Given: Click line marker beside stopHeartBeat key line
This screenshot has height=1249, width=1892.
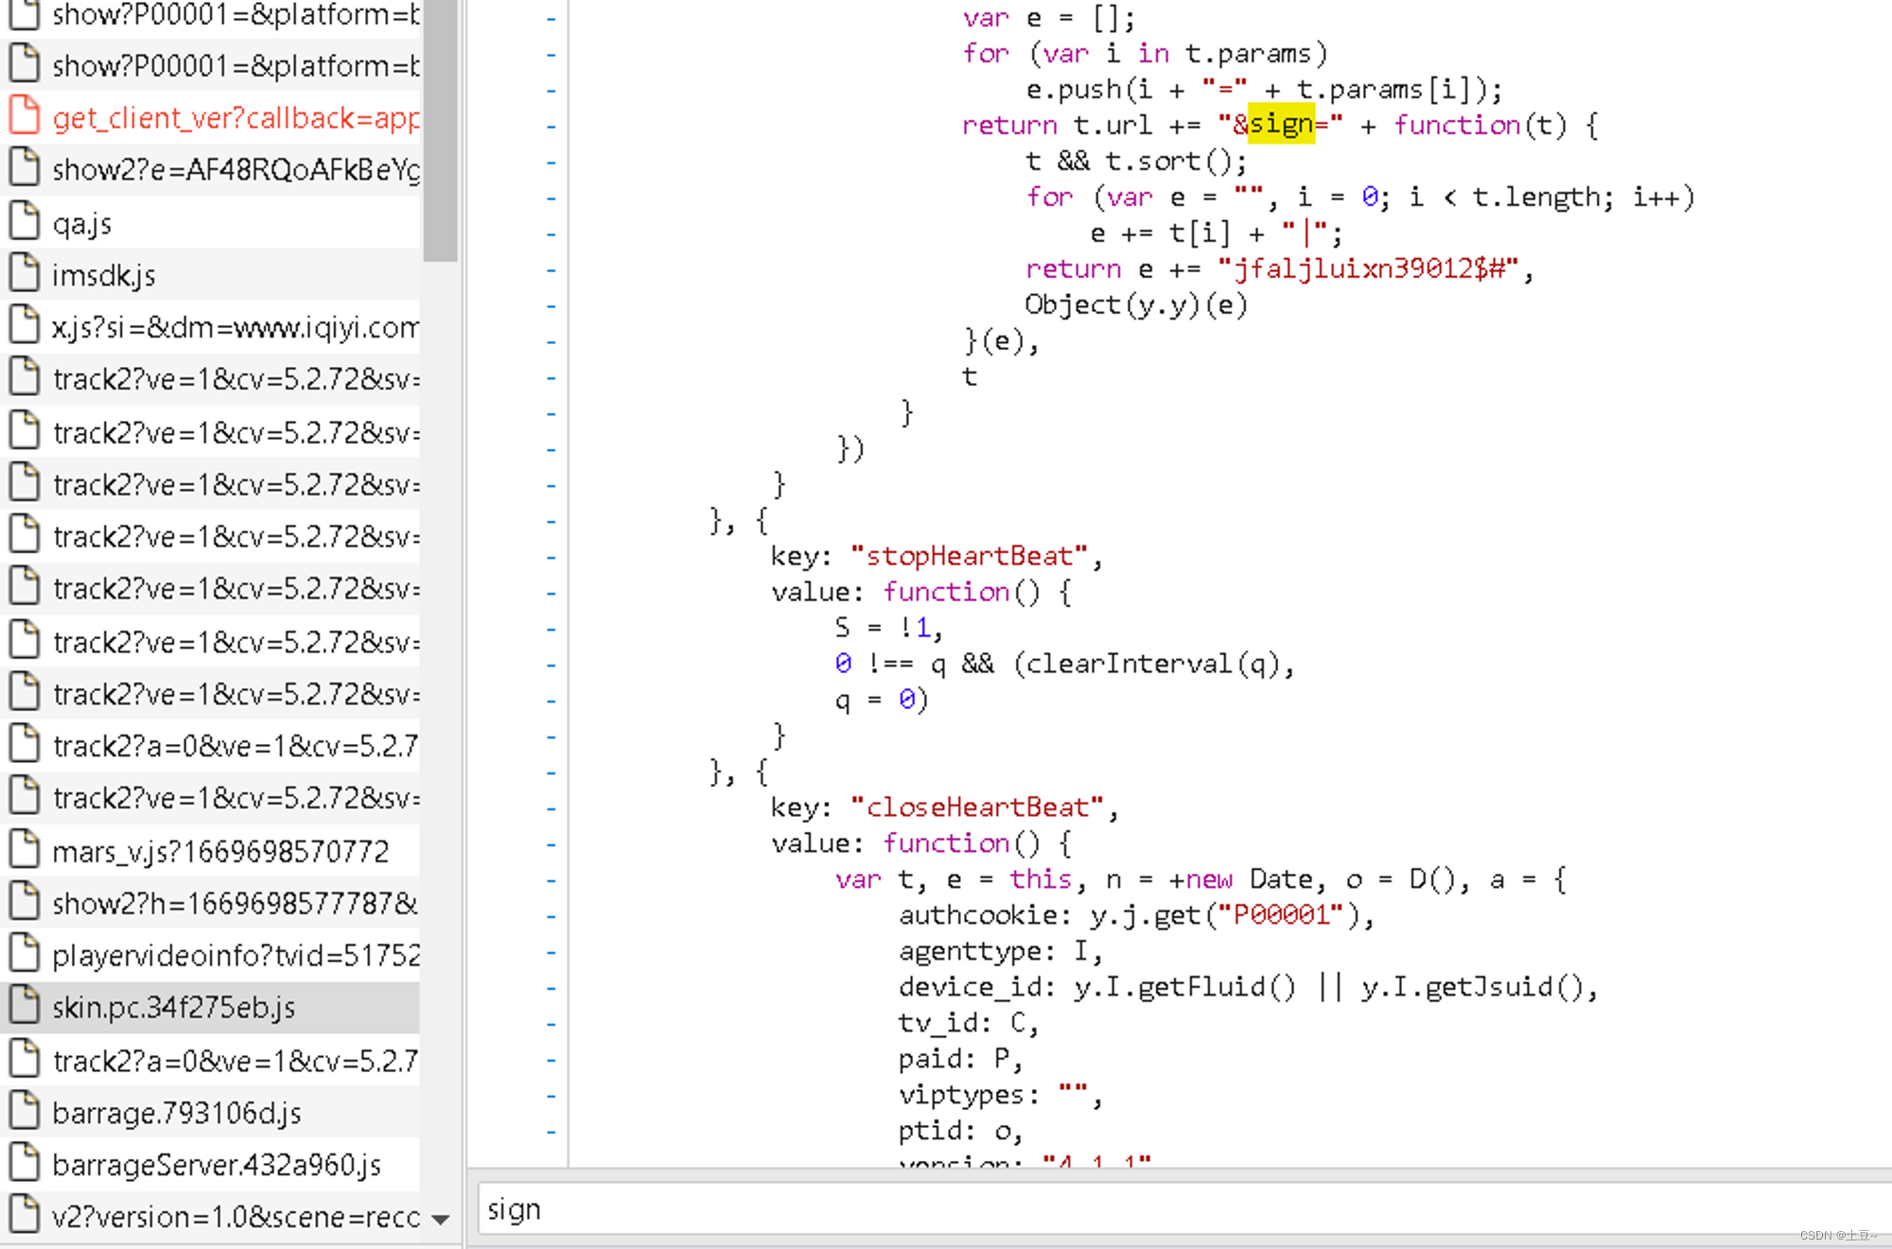Looking at the screenshot, I should (551, 557).
